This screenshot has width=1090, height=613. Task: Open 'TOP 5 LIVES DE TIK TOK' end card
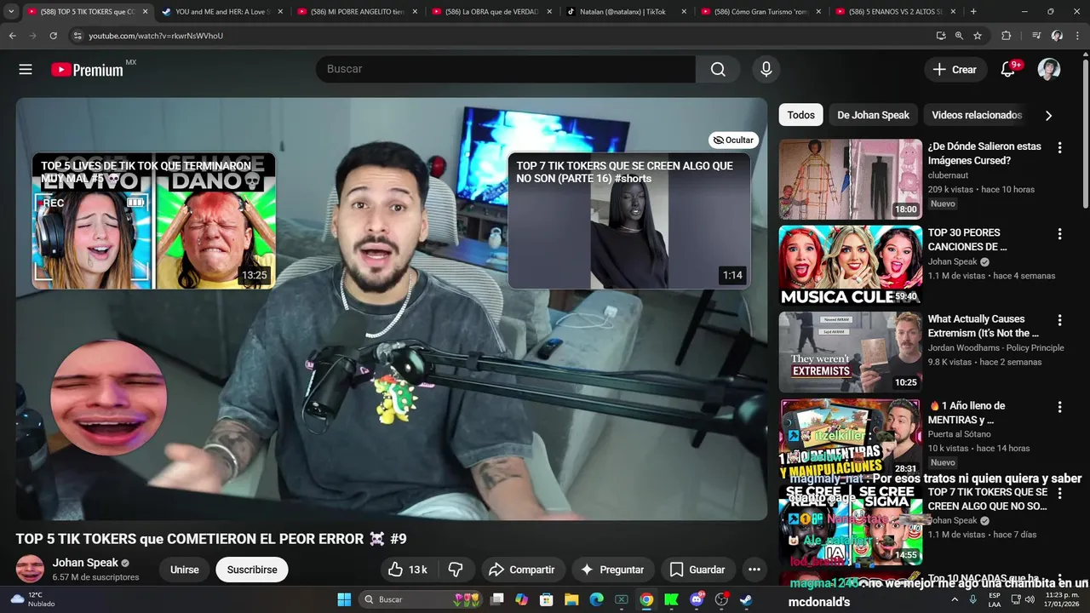tap(154, 221)
